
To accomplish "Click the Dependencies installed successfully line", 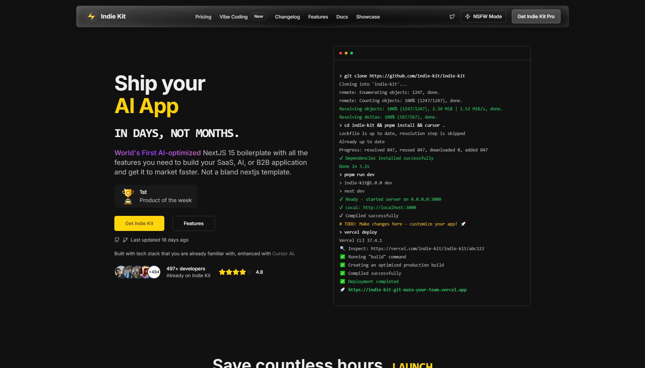I will [x=386, y=158].
